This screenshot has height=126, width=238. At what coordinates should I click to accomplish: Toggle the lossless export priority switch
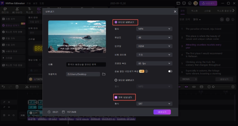click(x=170, y=71)
